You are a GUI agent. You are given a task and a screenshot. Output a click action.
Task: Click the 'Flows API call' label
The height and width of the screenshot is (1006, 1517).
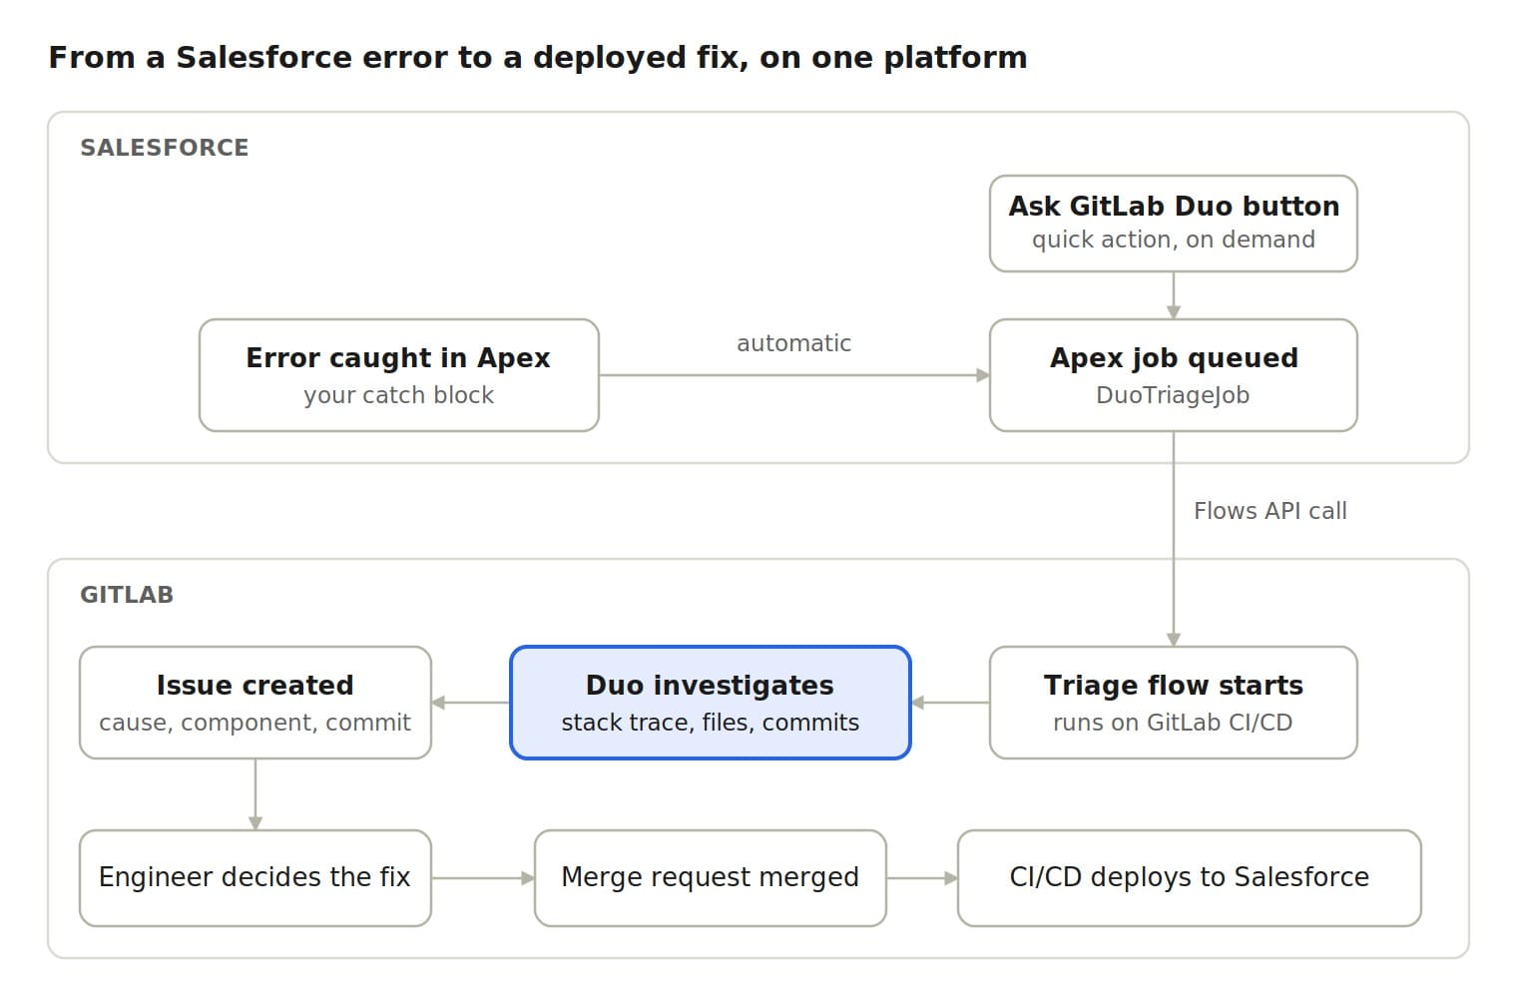tap(1269, 511)
